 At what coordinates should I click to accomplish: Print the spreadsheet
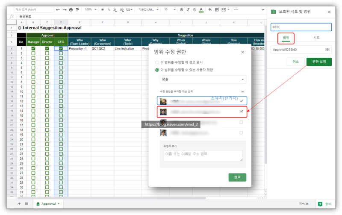71,9
